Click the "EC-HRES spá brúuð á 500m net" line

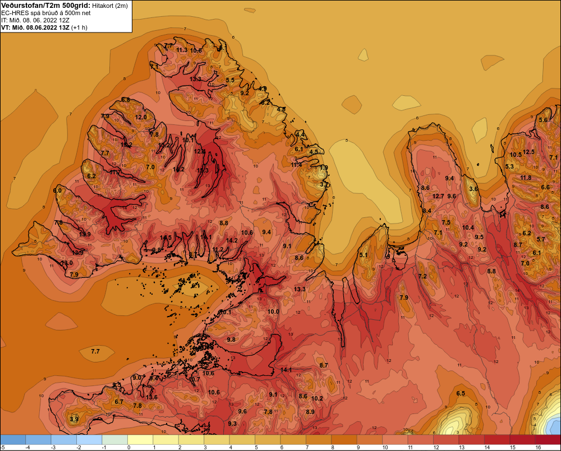click(46, 13)
